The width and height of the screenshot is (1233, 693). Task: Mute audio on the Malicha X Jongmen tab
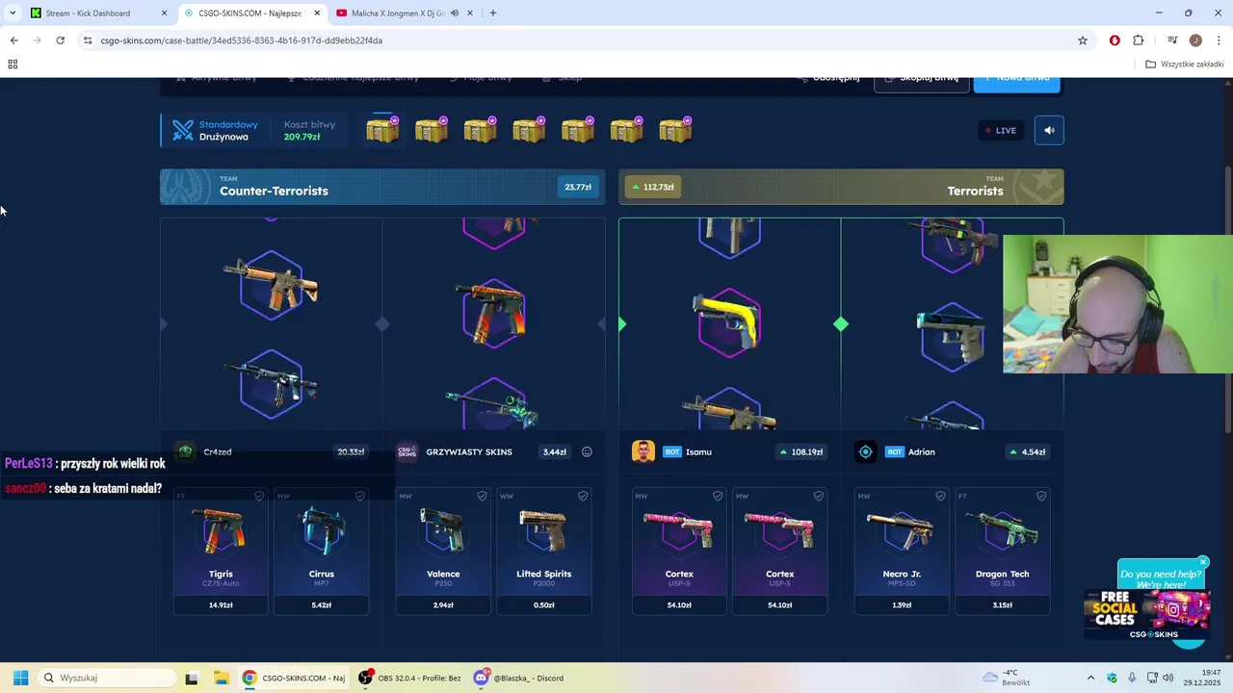point(456,13)
